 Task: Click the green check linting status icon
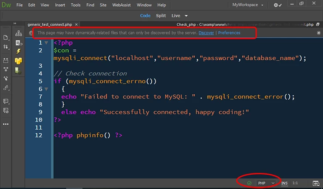pyautogui.click(x=249, y=183)
